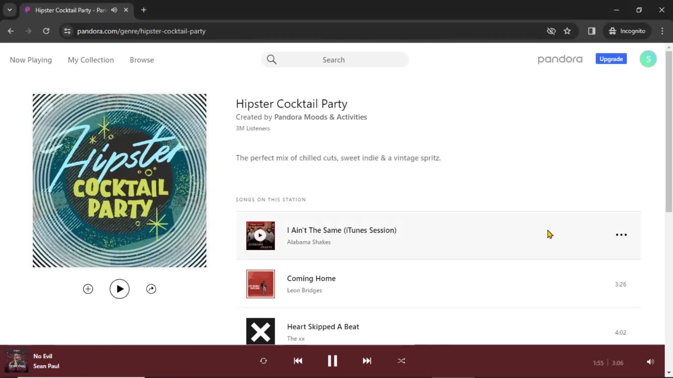Click the user profile avatar icon
This screenshot has width=673, height=378.
648,58
